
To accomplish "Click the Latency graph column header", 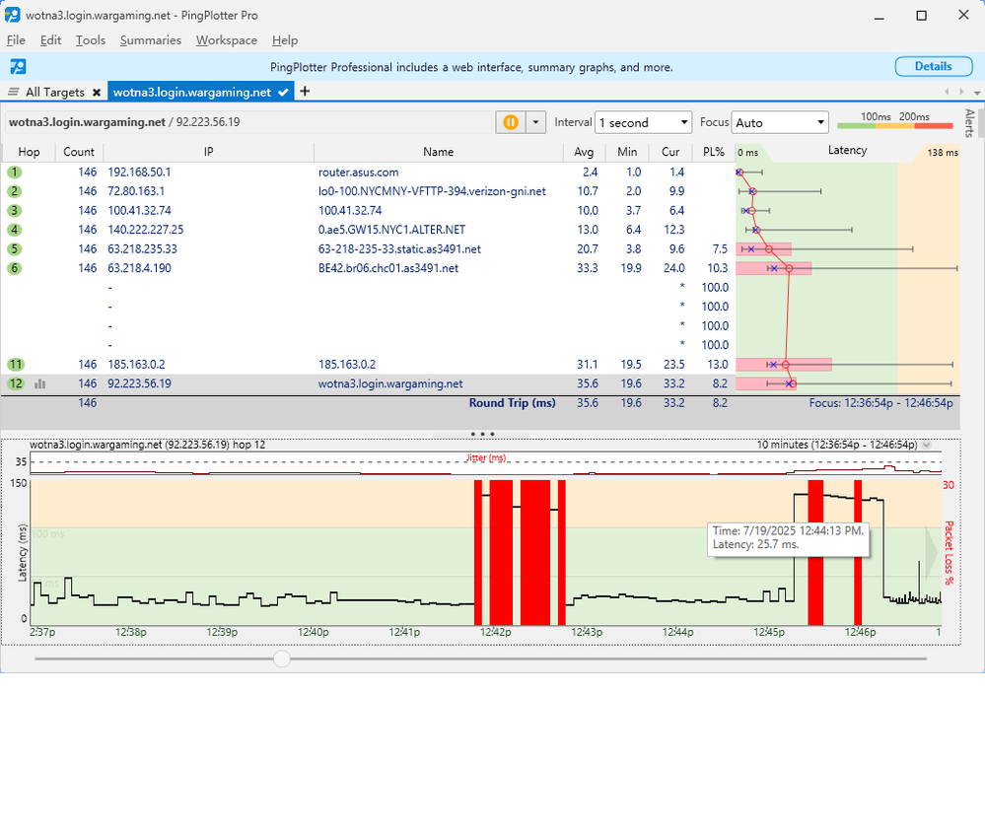I will coord(847,151).
